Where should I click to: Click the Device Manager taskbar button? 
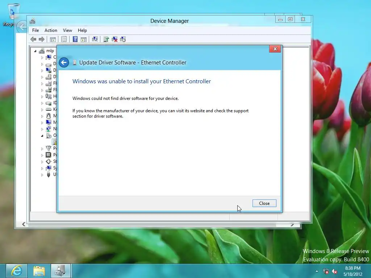click(x=61, y=271)
